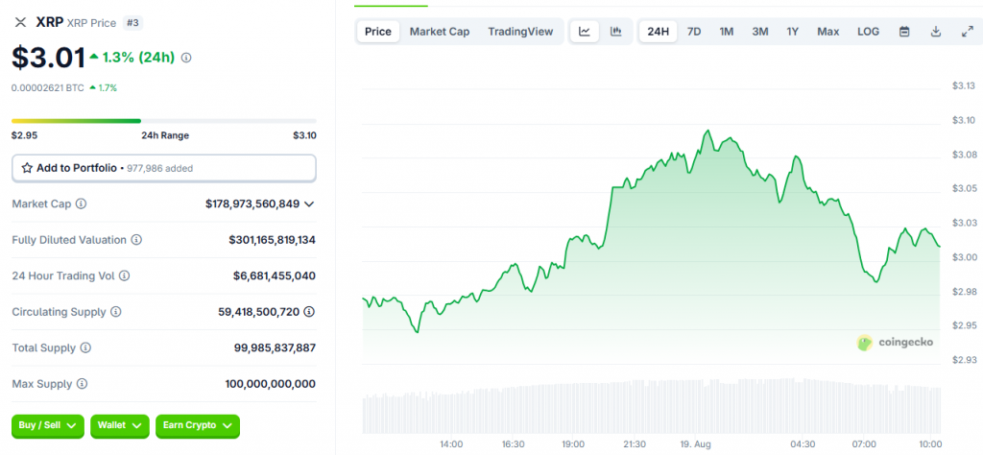
Task: Click the info icon beside 24h change
Action: tap(186, 58)
